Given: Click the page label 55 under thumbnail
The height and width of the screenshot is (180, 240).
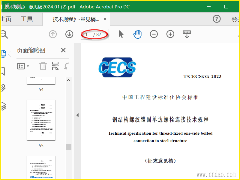Looking at the screenshot, I should click(x=41, y=145).
